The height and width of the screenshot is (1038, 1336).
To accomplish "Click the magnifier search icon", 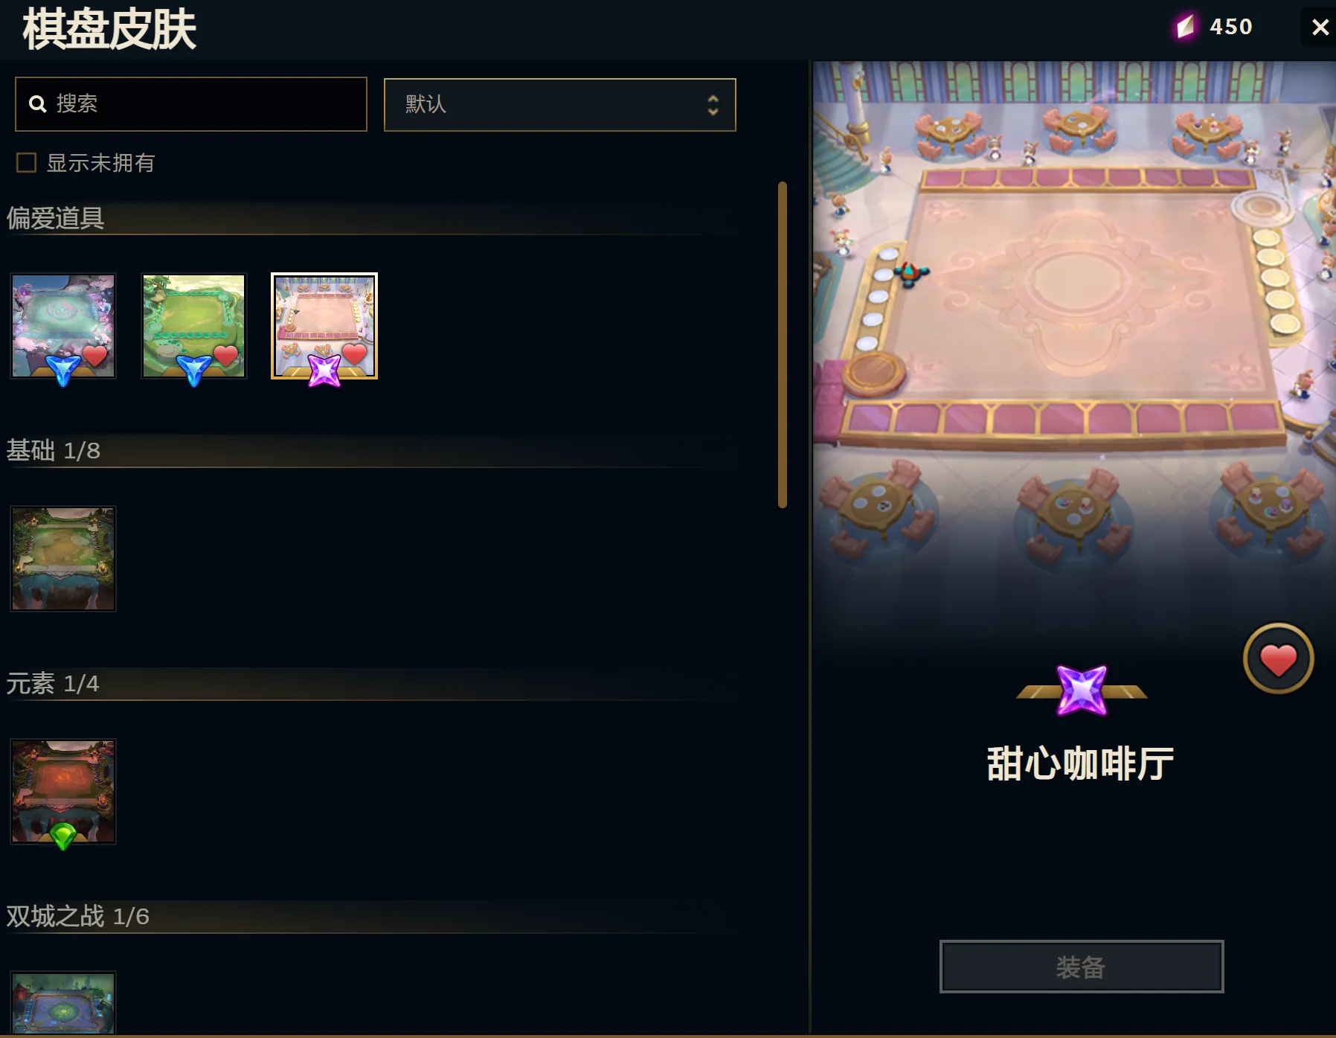I will click(37, 104).
